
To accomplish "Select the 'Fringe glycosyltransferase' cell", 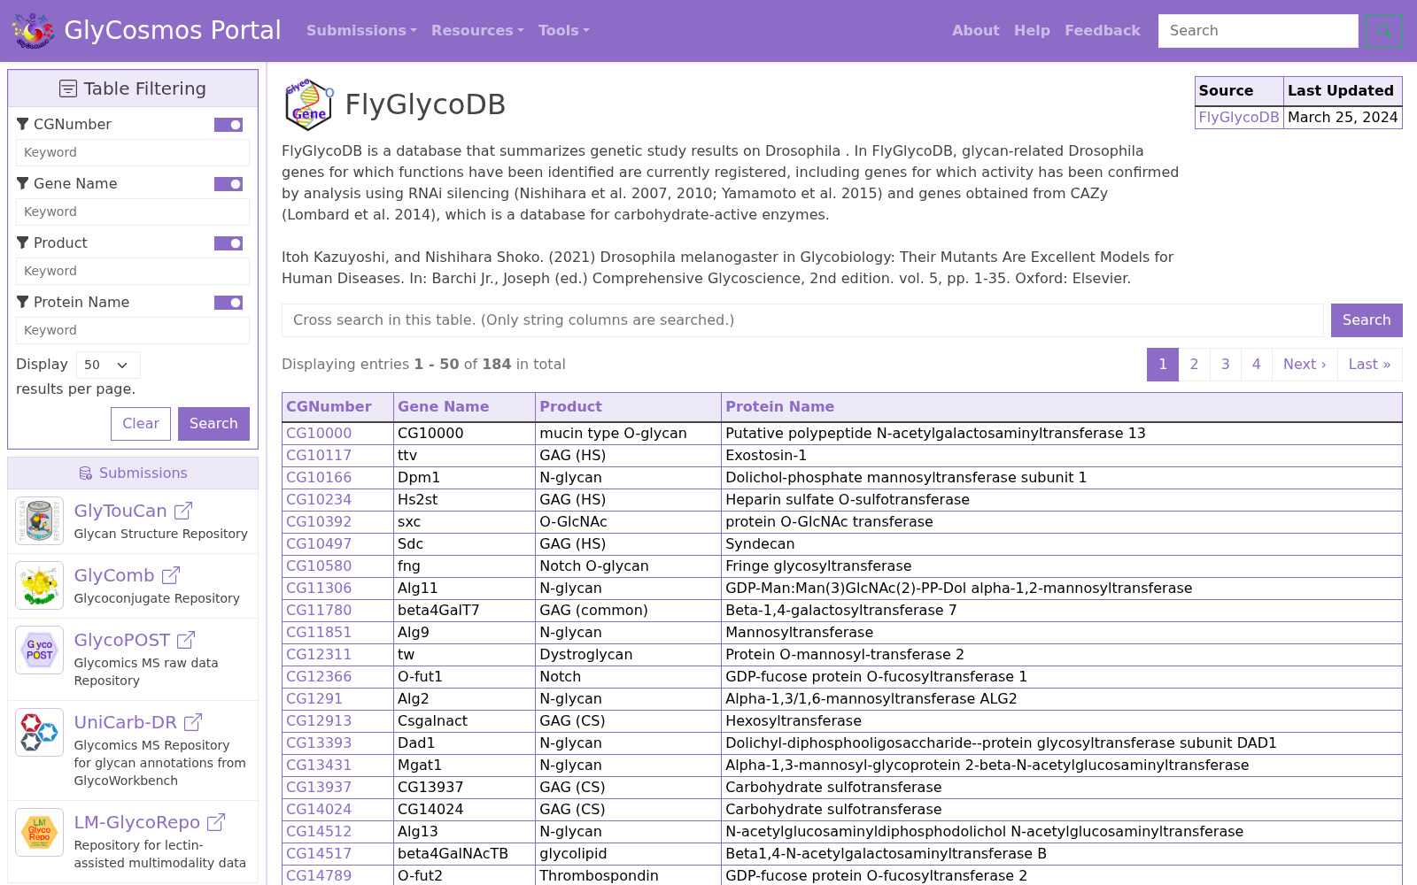I will tap(1062, 566).
